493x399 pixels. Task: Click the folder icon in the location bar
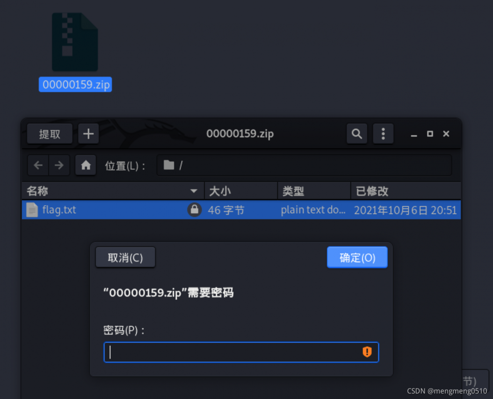[x=168, y=165]
